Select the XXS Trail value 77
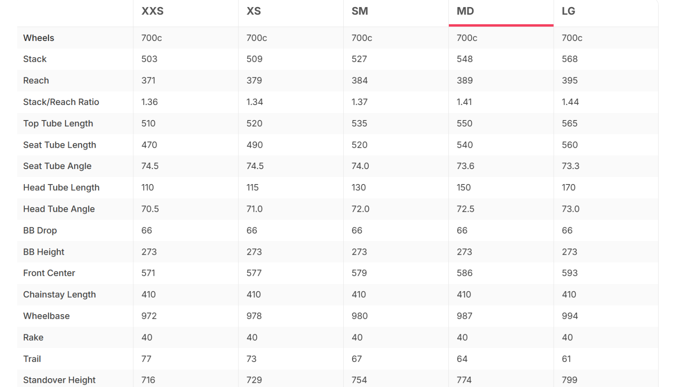Viewport: 689px width, 387px height. tap(146, 359)
